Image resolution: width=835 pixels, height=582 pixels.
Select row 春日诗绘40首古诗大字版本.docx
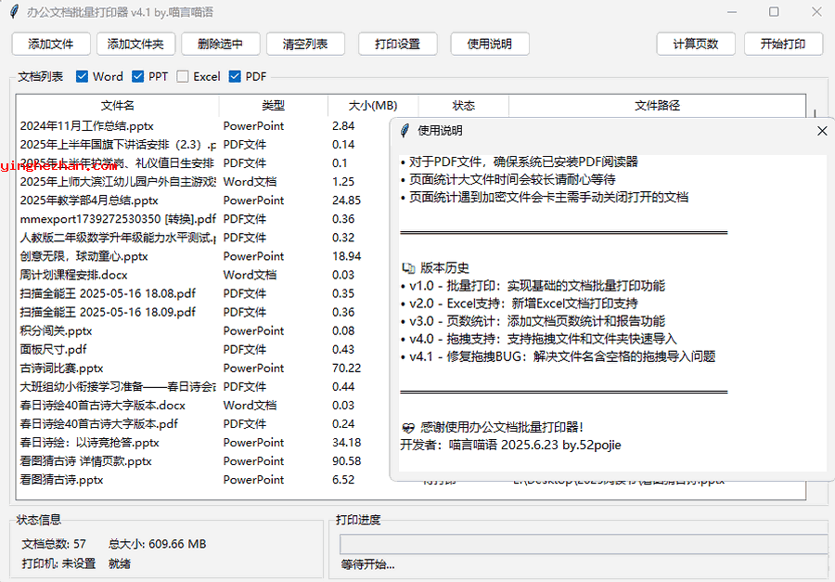click(x=203, y=406)
